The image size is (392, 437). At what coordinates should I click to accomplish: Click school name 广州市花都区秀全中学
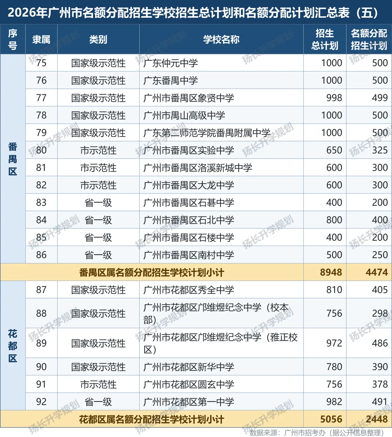point(189,290)
